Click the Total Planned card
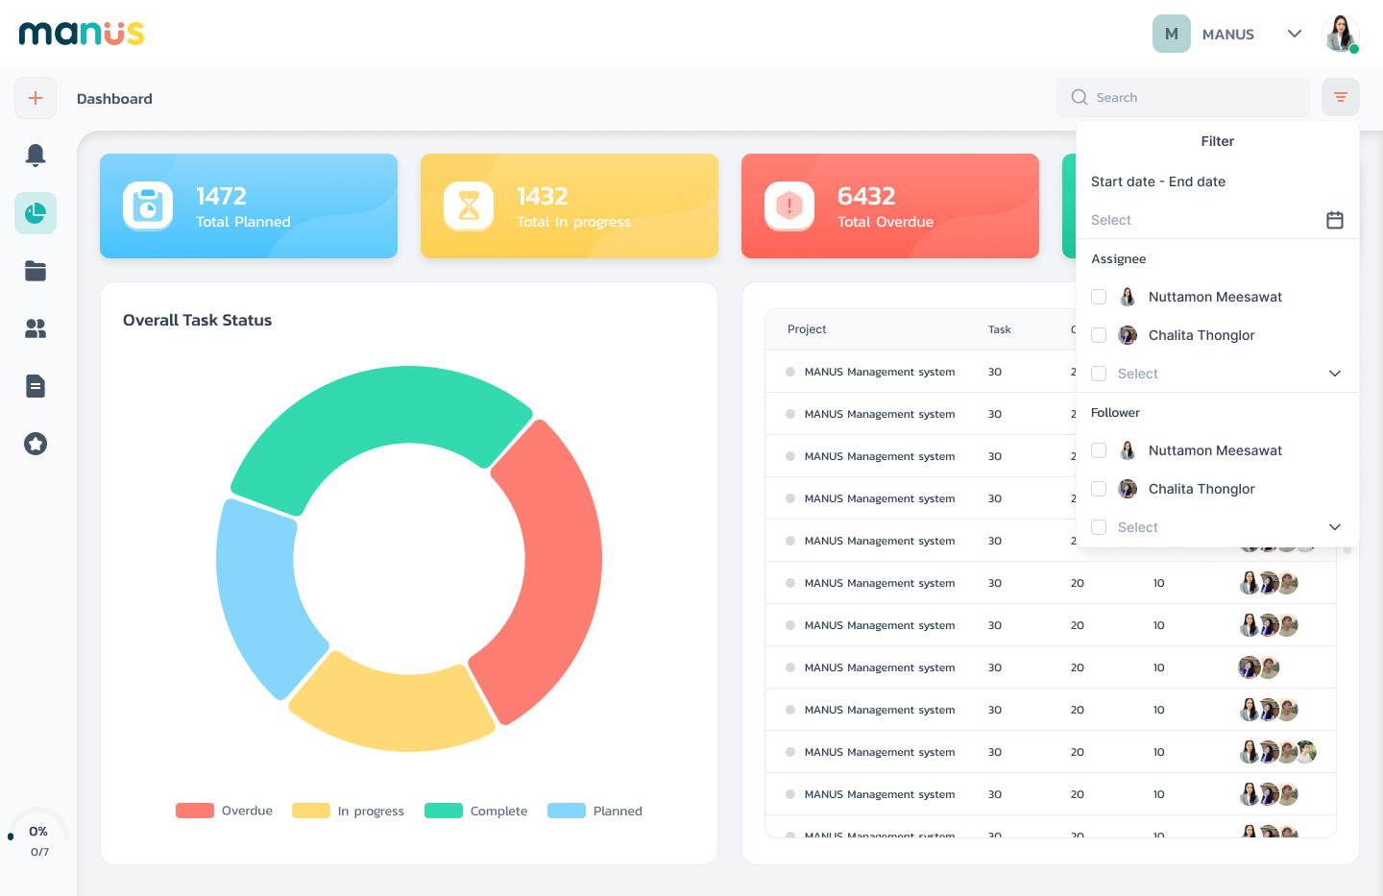This screenshot has height=896, width=1383. coord(249,206)
